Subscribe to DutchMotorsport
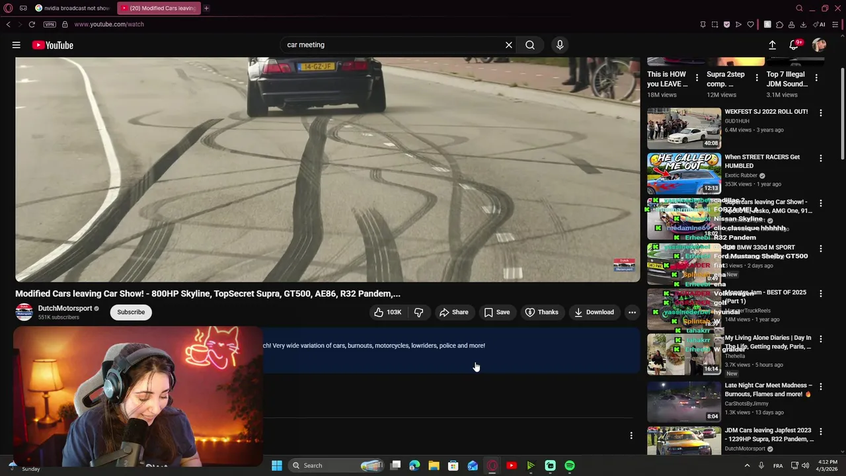This screenshot has height=476, width=846. coord(131,312)
